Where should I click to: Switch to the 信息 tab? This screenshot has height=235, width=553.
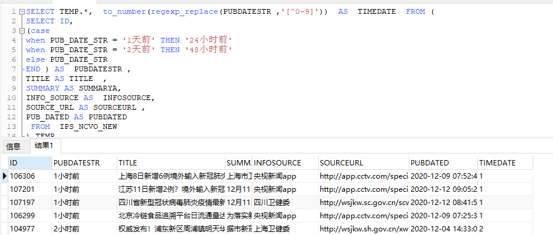tap(13, 146)
